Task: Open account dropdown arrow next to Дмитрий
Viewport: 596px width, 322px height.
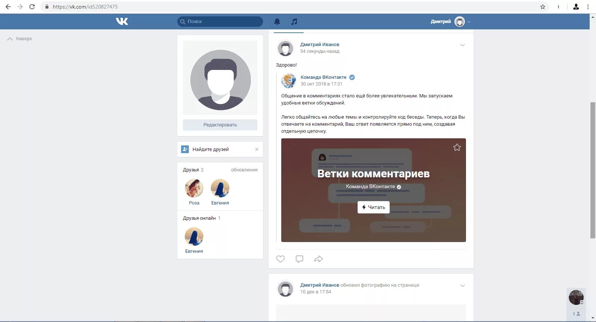Action: [469, 22]
